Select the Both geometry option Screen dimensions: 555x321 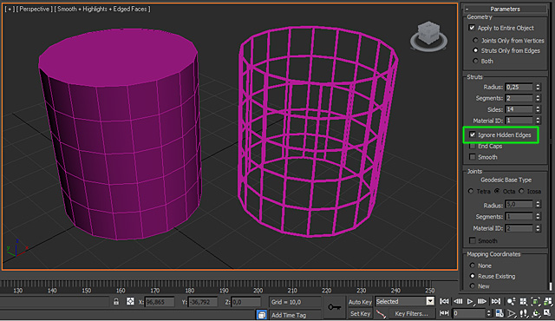(x=476, y=61)
